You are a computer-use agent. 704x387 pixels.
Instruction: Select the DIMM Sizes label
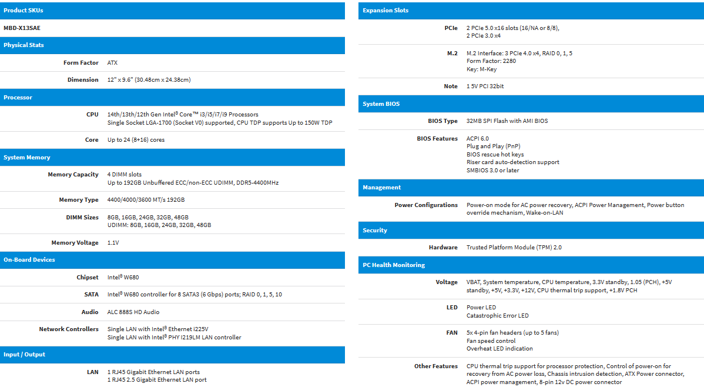pos(82,217)
